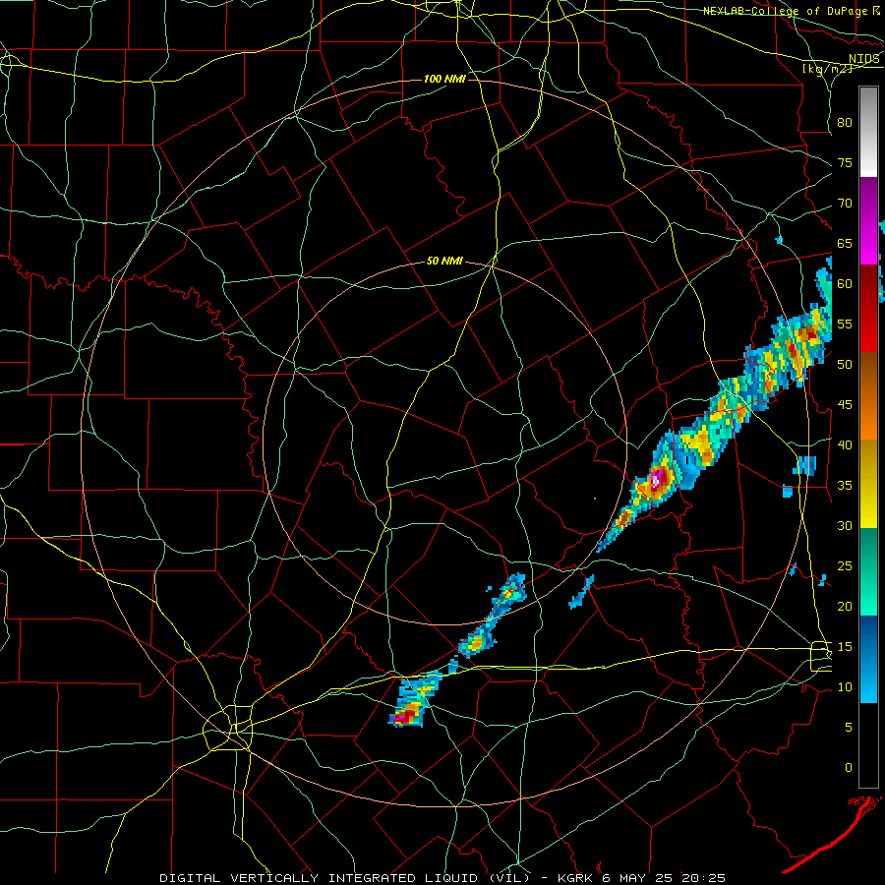The height and width of the screenshot is (885, 885).
Task: Click the 50 value on the color scale
Action: pos(845,364)
